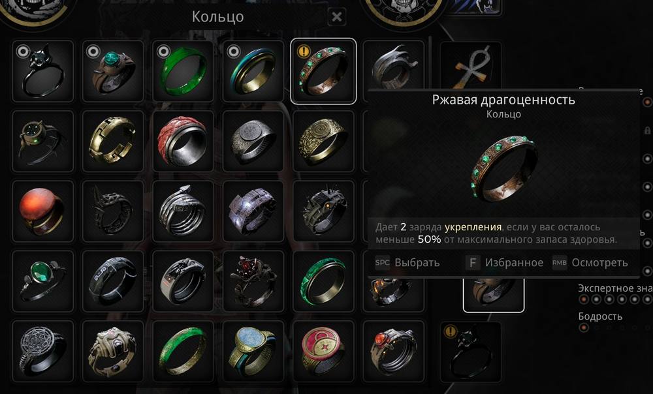Image resolution: width=653 pixels, height=394 pixels.
Task: Click first Экспертное знание trait dot
Action: 584,299
